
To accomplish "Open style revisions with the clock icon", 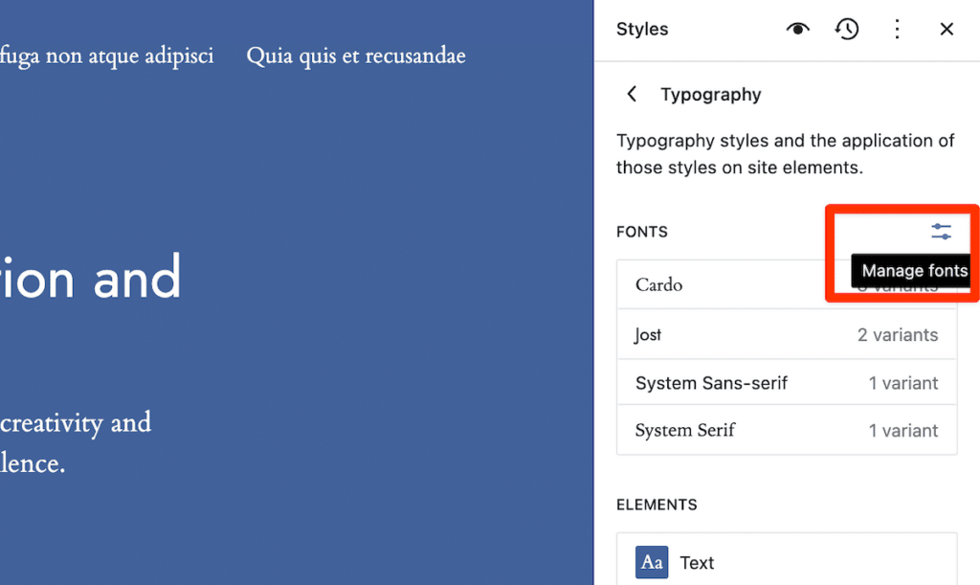I will pos(847,29).
